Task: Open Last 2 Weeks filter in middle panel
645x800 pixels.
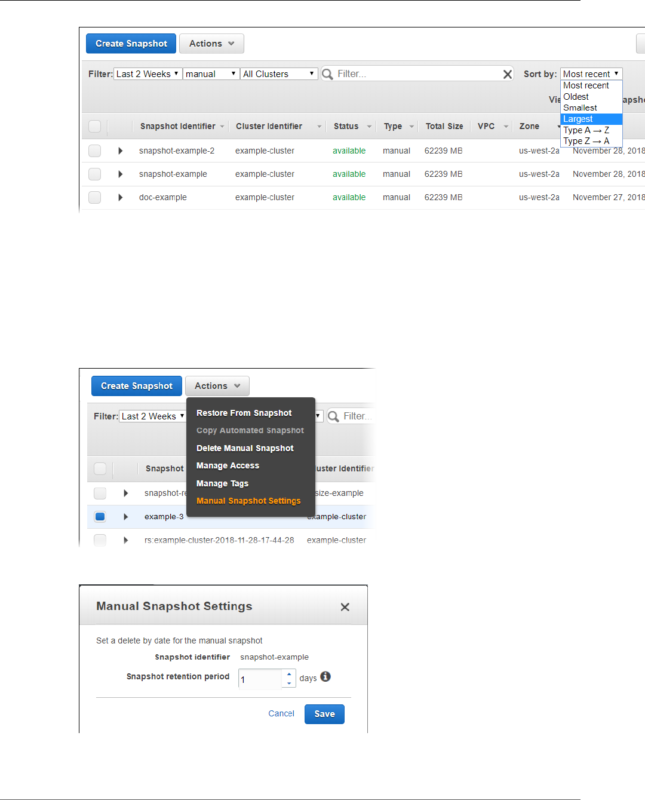Action: coord(153,416)
